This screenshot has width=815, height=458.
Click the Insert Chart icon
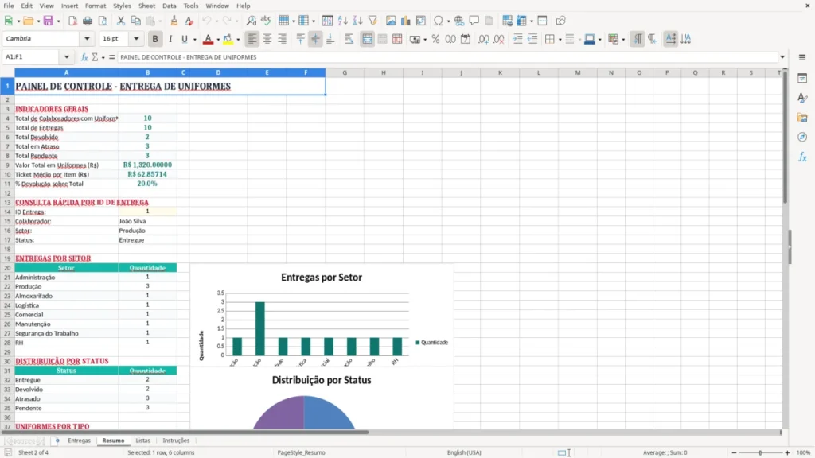click(x=405, y=21)
